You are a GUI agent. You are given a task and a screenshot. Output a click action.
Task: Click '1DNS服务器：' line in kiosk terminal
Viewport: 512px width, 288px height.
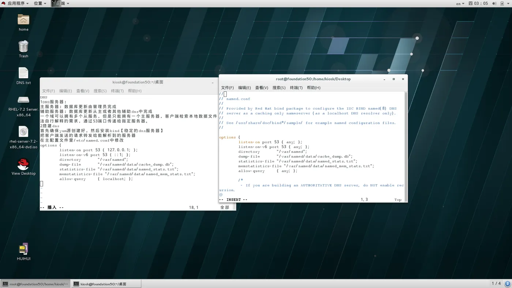(x=53, y=102)
